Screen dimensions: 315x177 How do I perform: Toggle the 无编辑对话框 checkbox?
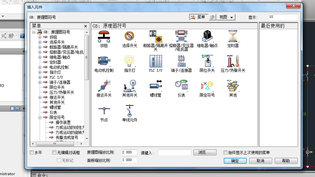[x=50, y=153]
